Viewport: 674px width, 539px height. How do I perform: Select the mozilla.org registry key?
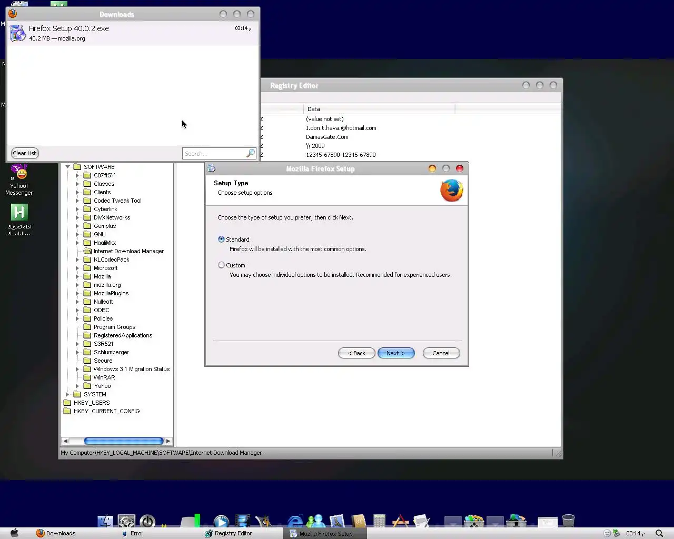coord(107,285)
